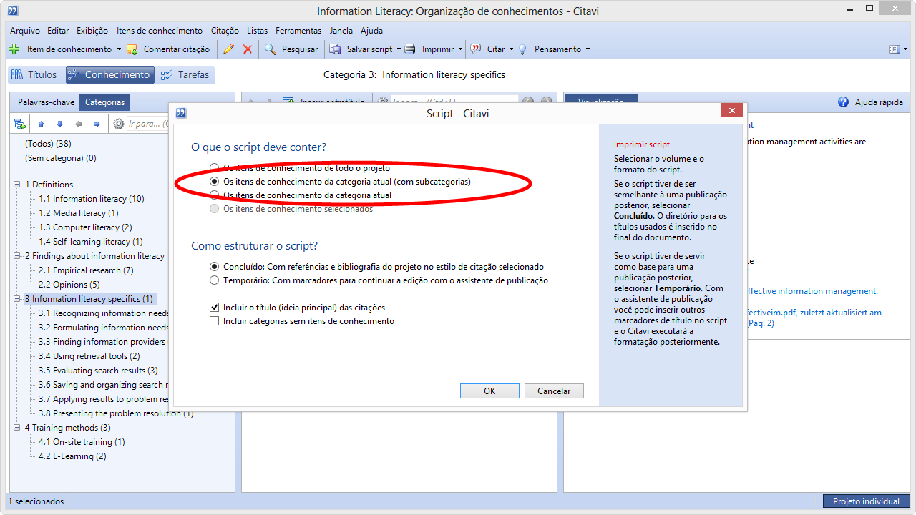This screenshot has height=515, width=916.
Task: Select 'itens de conhecimento selecionados' radio
Action: point(214,209)
